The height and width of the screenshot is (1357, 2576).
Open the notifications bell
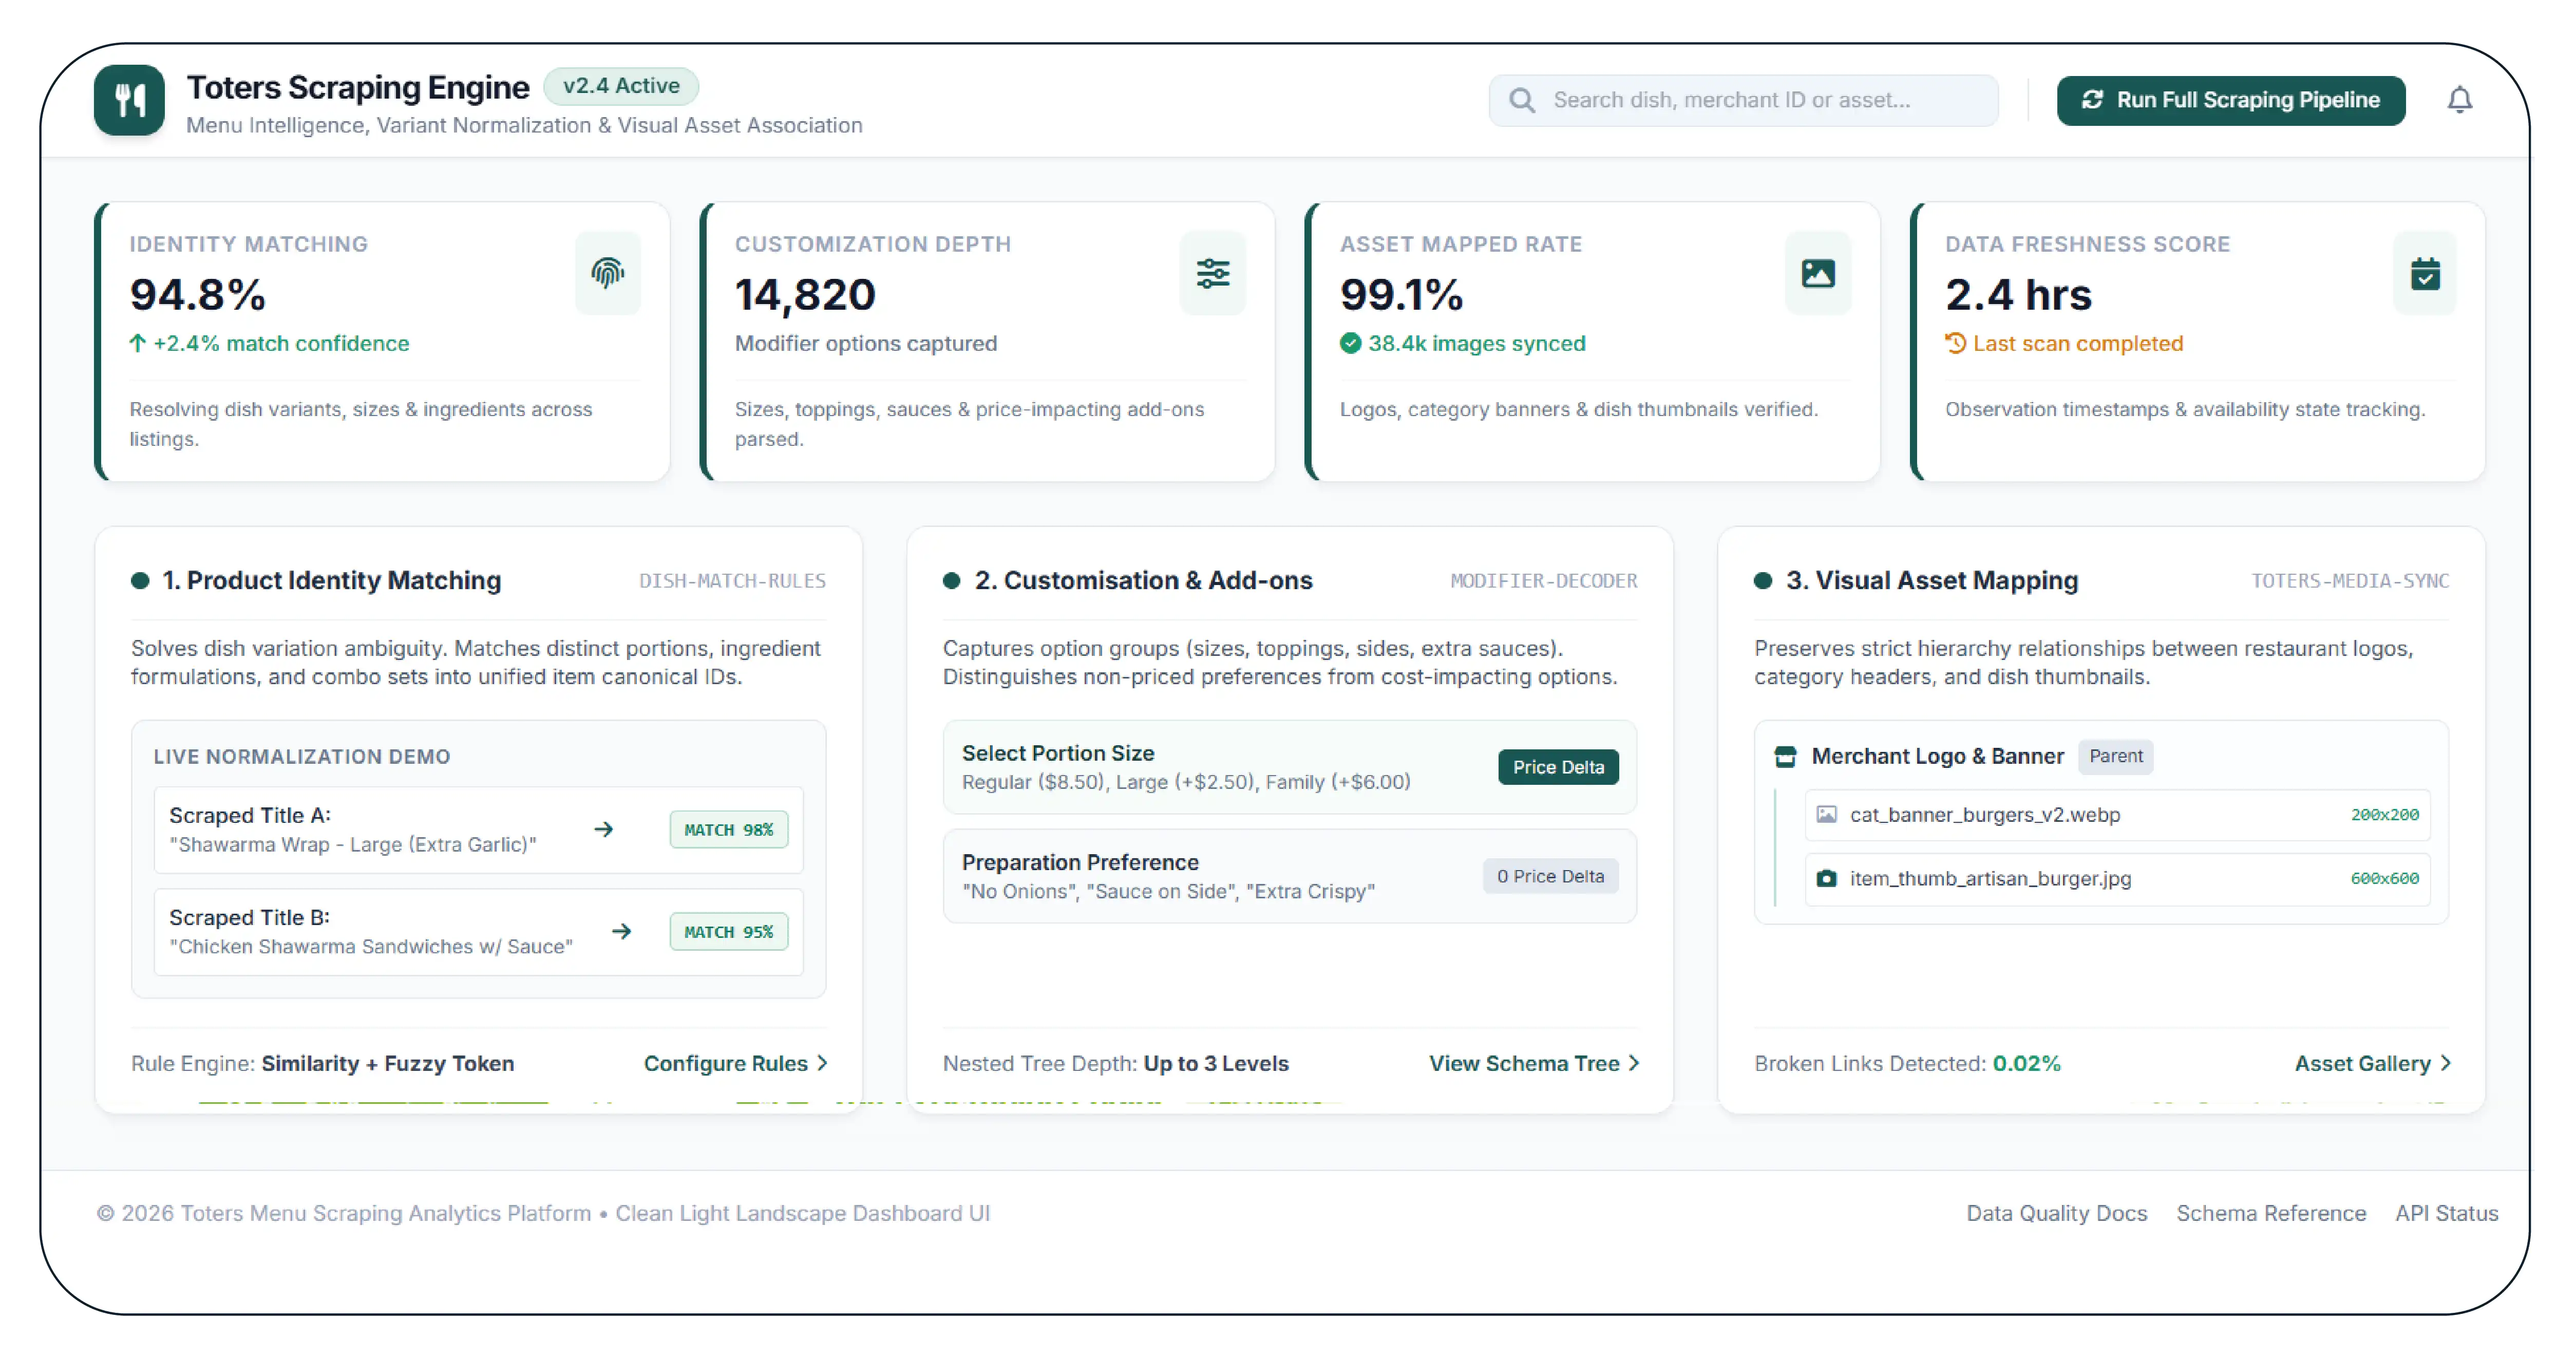2459,100
